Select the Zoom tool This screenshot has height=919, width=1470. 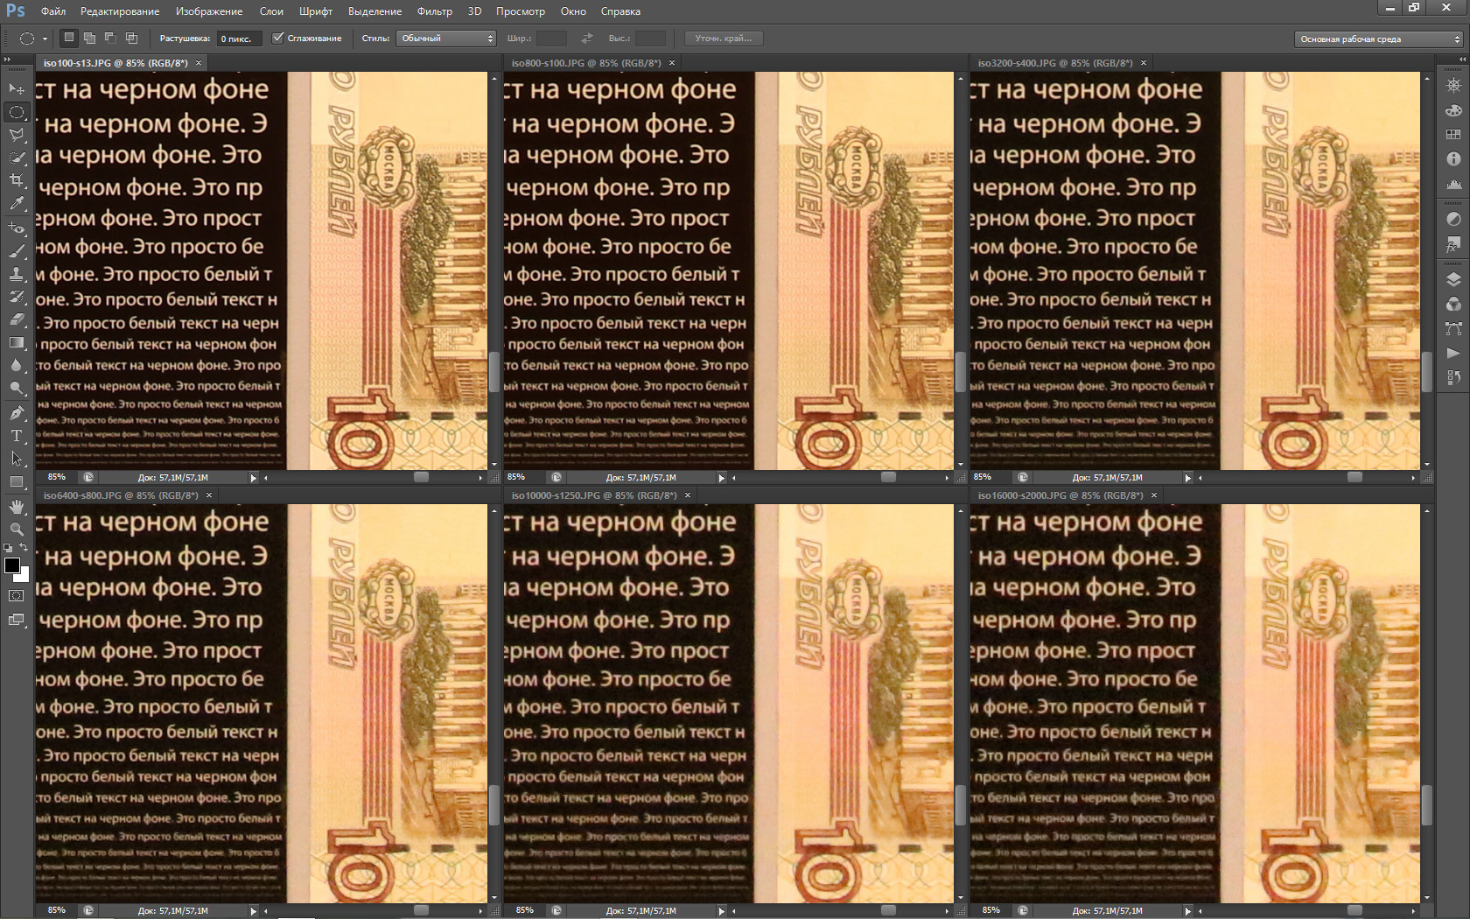pyautogui.click(x=17, y=530)
